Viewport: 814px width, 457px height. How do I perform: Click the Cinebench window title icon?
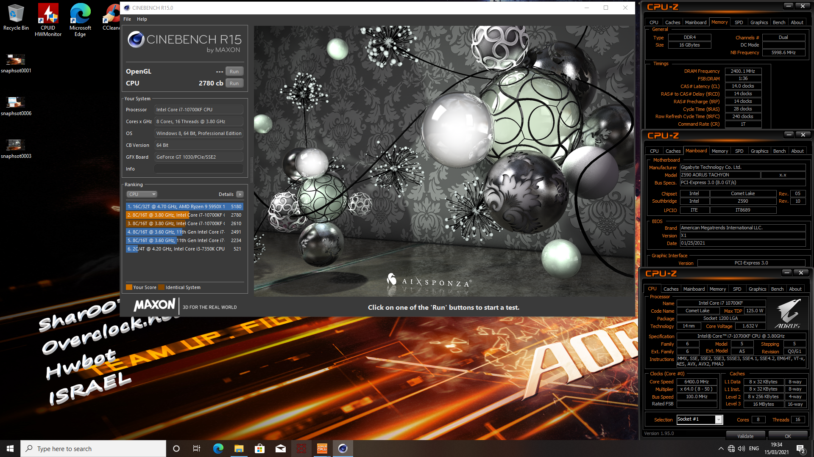click(x=126, y=8)
